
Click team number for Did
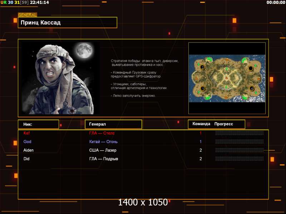click(x=201, y=159)
